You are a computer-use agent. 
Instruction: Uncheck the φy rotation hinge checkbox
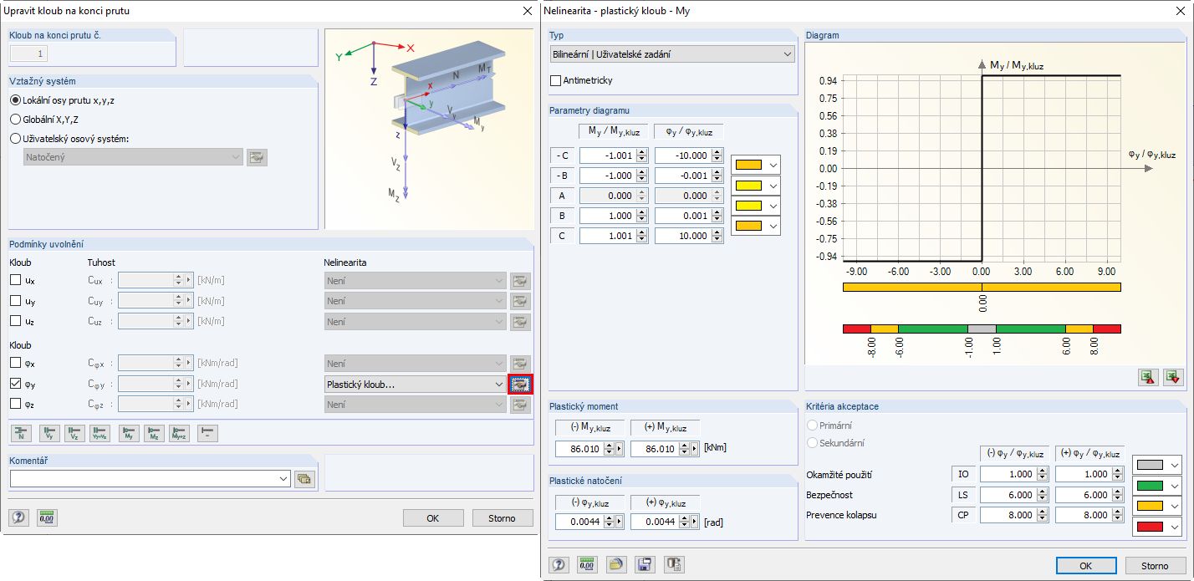15,384
